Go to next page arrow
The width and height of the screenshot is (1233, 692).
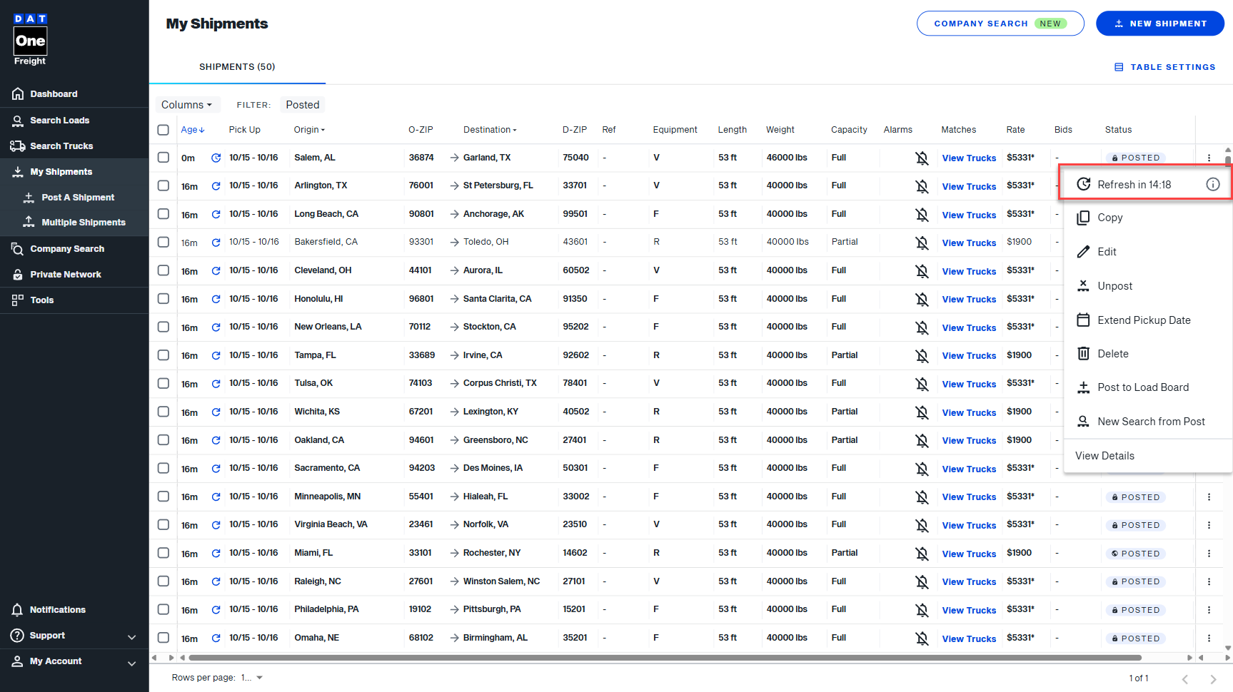coord(1212,678)
